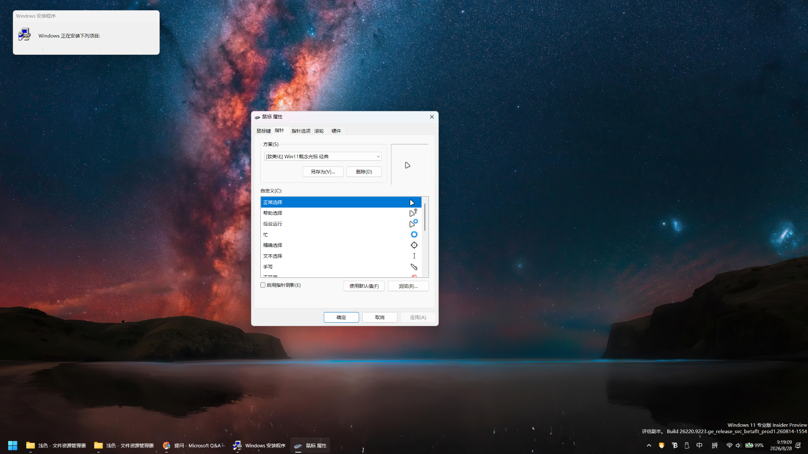808x454 pixels.
Task: Click the busy ring cursor icon for 忙
Action: [414, 235]
